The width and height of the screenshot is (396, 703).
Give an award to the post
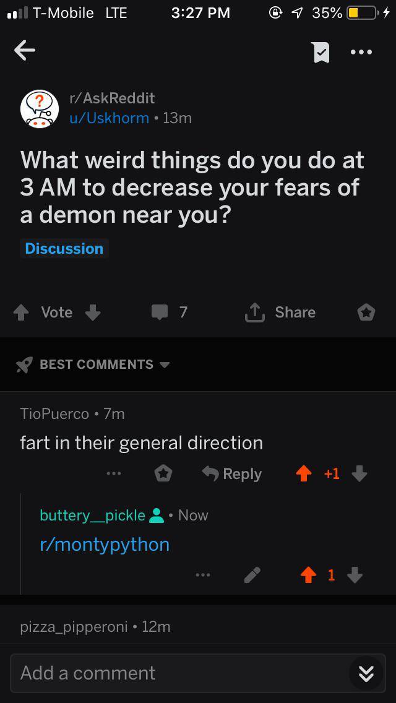[x=366, y=313]
